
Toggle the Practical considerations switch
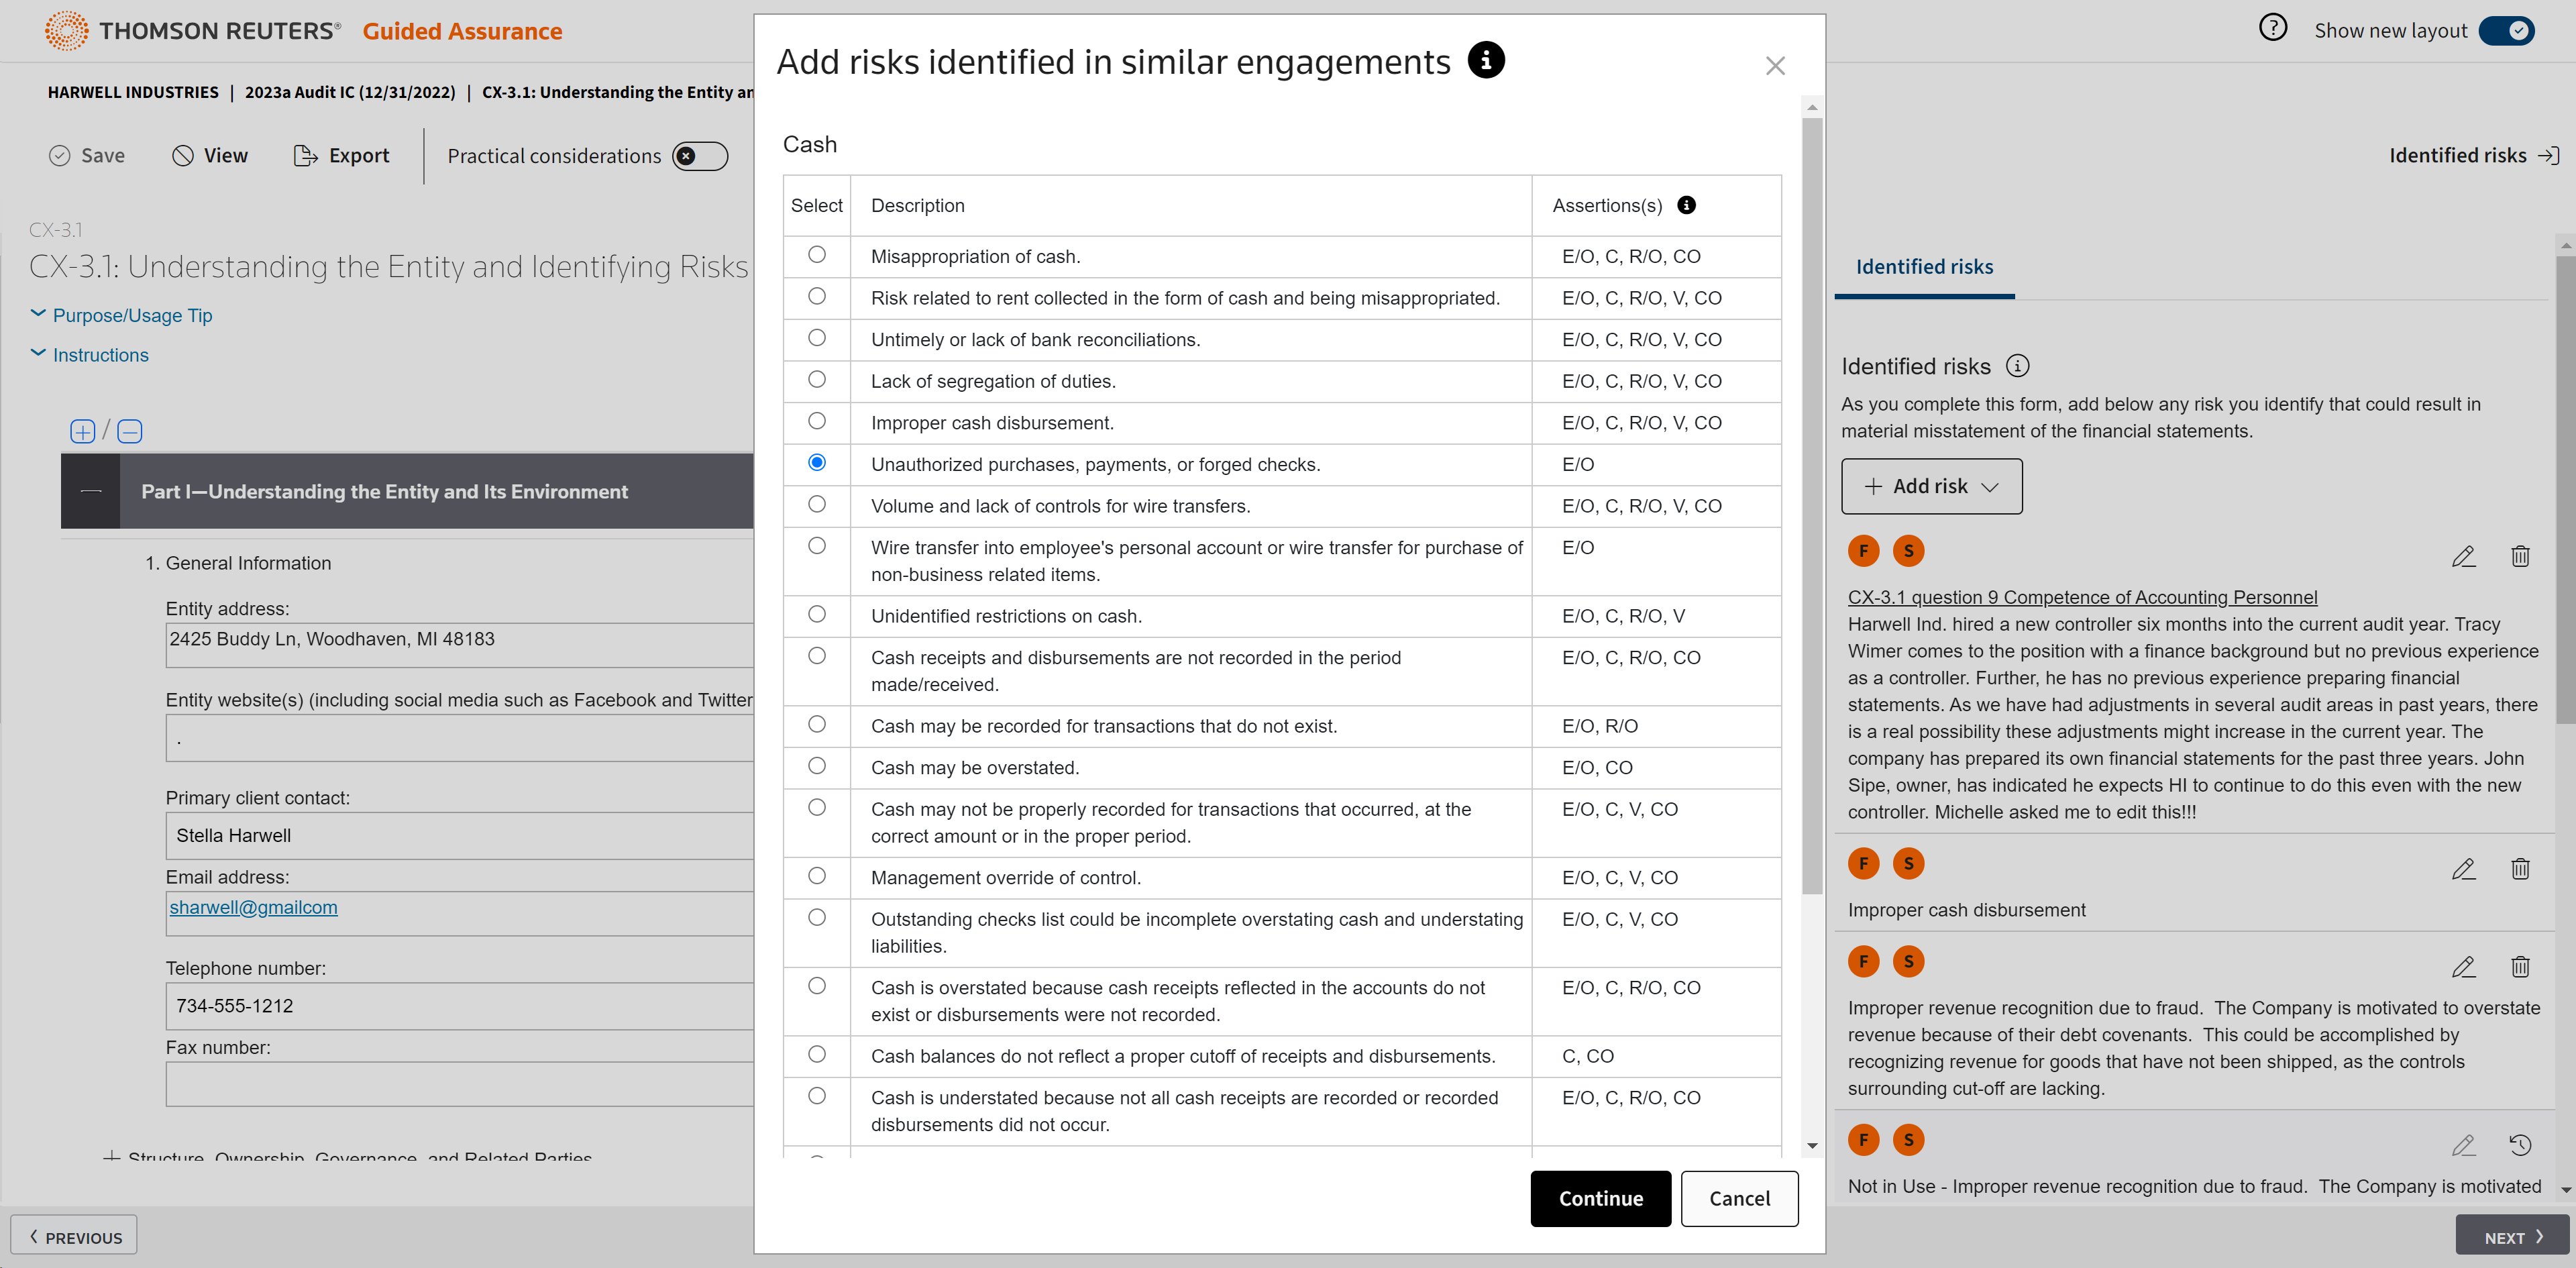pos(699,156)
